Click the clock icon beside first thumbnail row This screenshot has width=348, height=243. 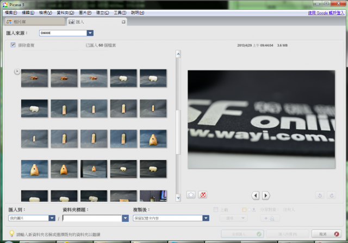pos(17,72)
